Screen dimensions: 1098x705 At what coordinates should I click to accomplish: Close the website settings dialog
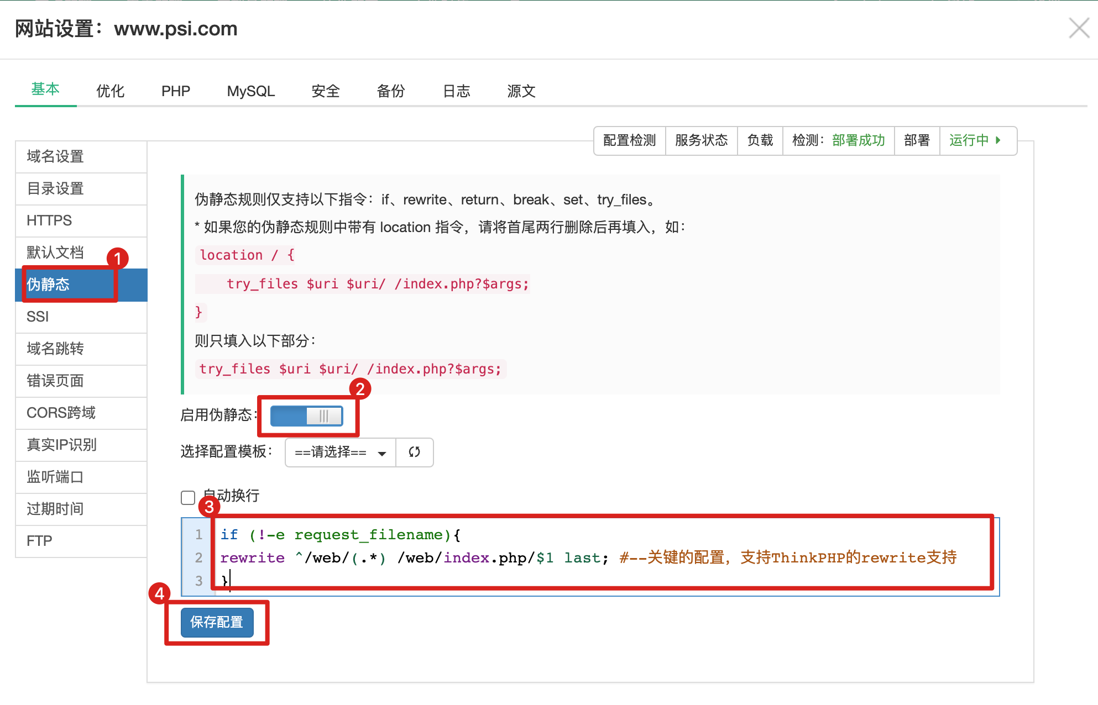(x=1079, y=28)
